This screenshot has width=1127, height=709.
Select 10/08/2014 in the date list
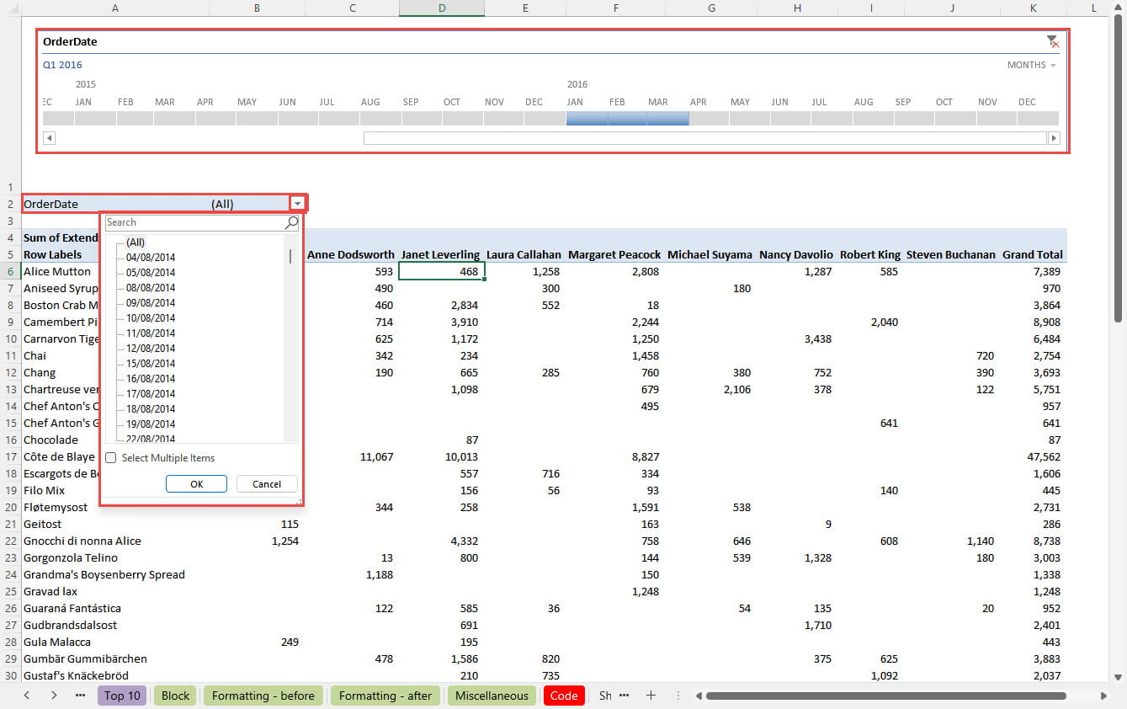151,318
